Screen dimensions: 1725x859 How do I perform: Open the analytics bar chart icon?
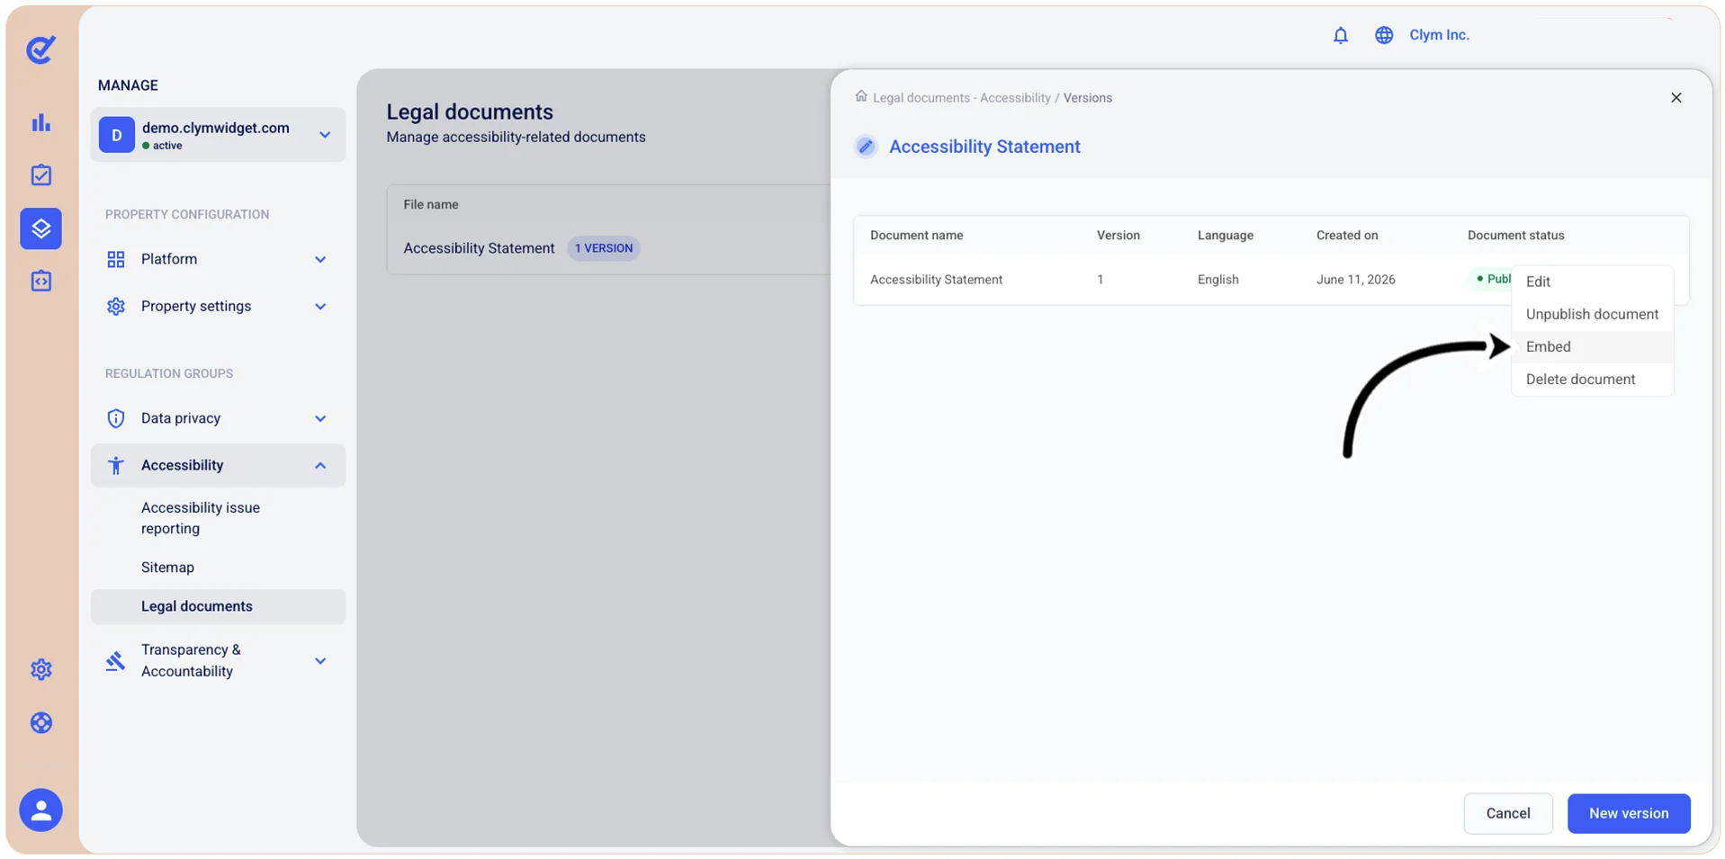(x=40, y=122)
